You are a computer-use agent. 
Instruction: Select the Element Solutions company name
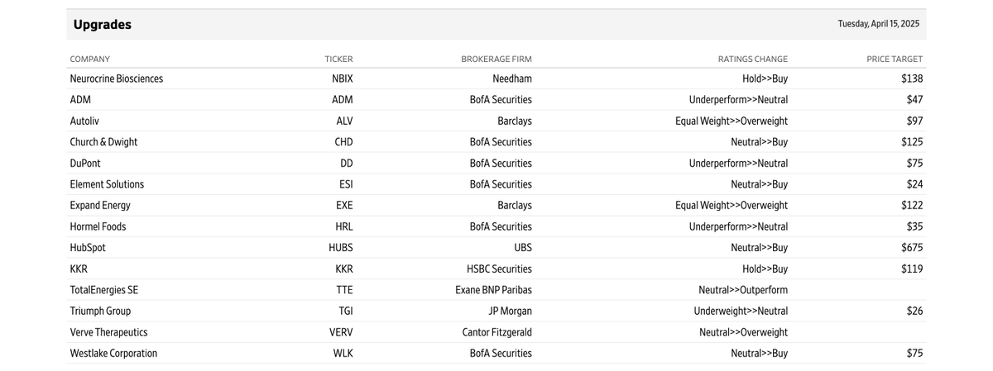[107, 184]
